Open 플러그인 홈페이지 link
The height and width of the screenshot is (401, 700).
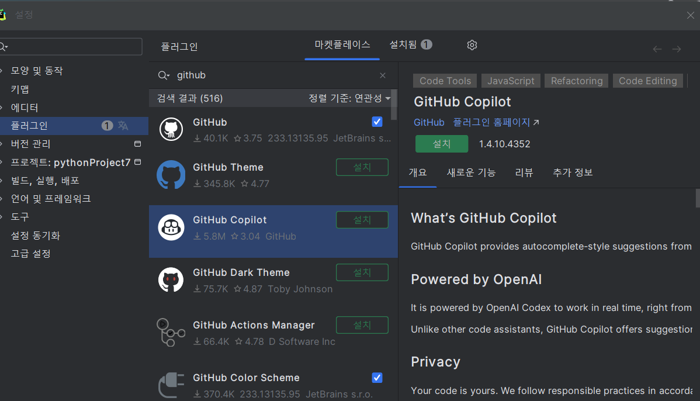(x=496, y=122)
